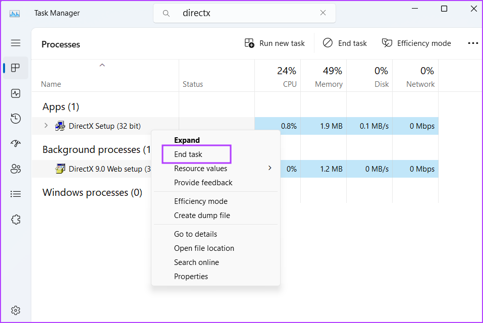Screen dimensions: 483x323
Task: Choose Provide feedback in context menu
Action: (203, 183)
